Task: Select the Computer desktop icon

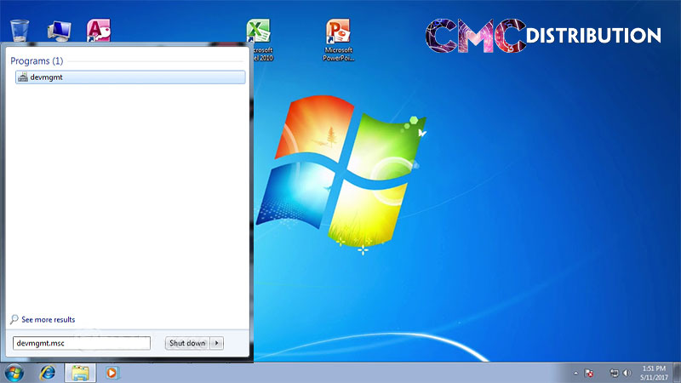Action: 60,31
